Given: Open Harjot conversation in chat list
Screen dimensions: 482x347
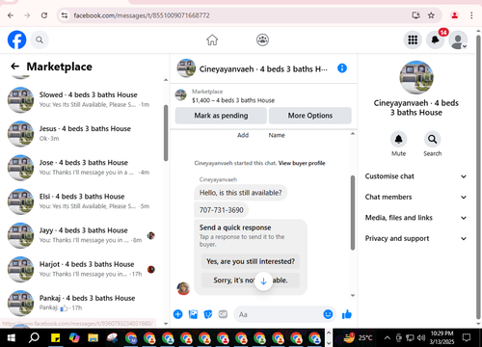Looking at the screenshot, I should [x=82, y=269].
